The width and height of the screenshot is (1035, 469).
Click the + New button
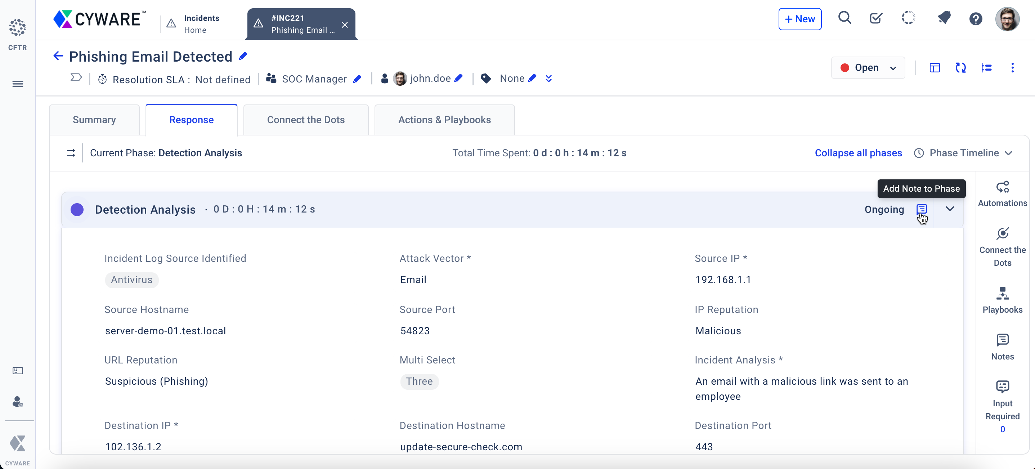pos(799,19)
